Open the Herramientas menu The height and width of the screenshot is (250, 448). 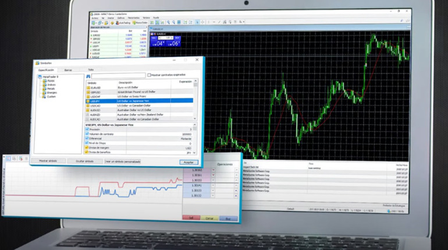click(x=134, y=18)
